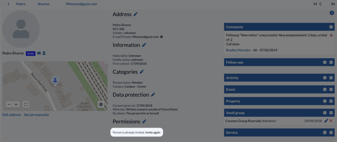The image size is (337, 142).
Task: Edit the Categories section with its pencil icon
Action: click(142, 71)
